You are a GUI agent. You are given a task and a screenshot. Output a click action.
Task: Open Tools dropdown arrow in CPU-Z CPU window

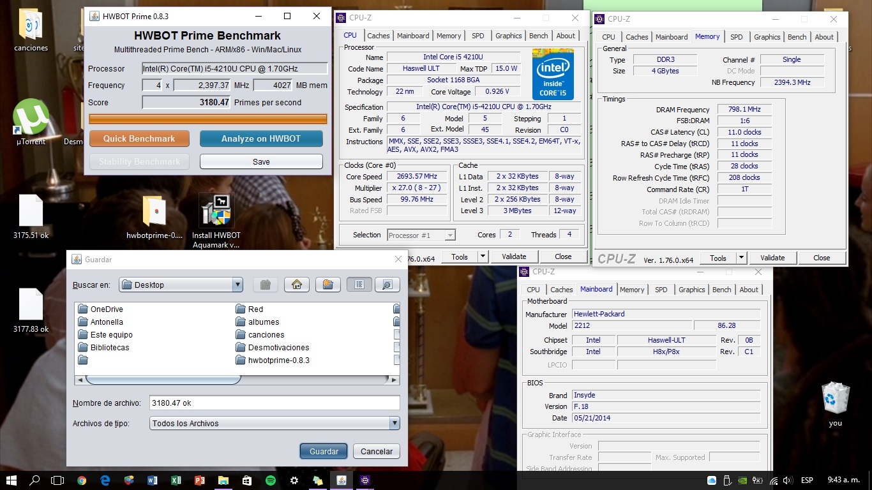click(x=483, y=256)
